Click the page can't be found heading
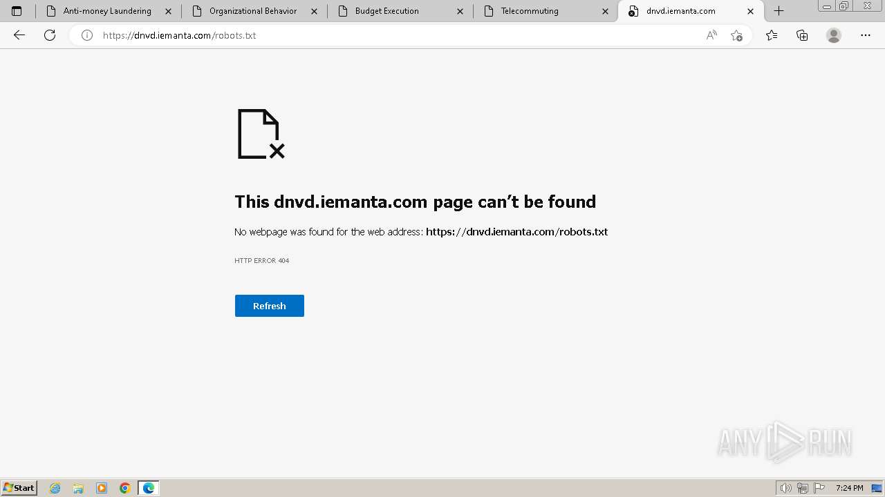The width and height of the screenshot is (885, 497). pos(416,202)
